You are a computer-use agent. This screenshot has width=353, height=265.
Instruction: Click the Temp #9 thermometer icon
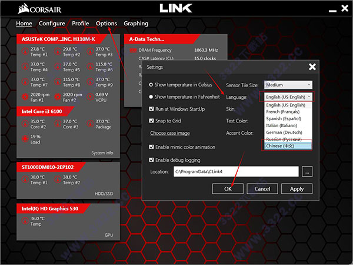pos(90,82)
